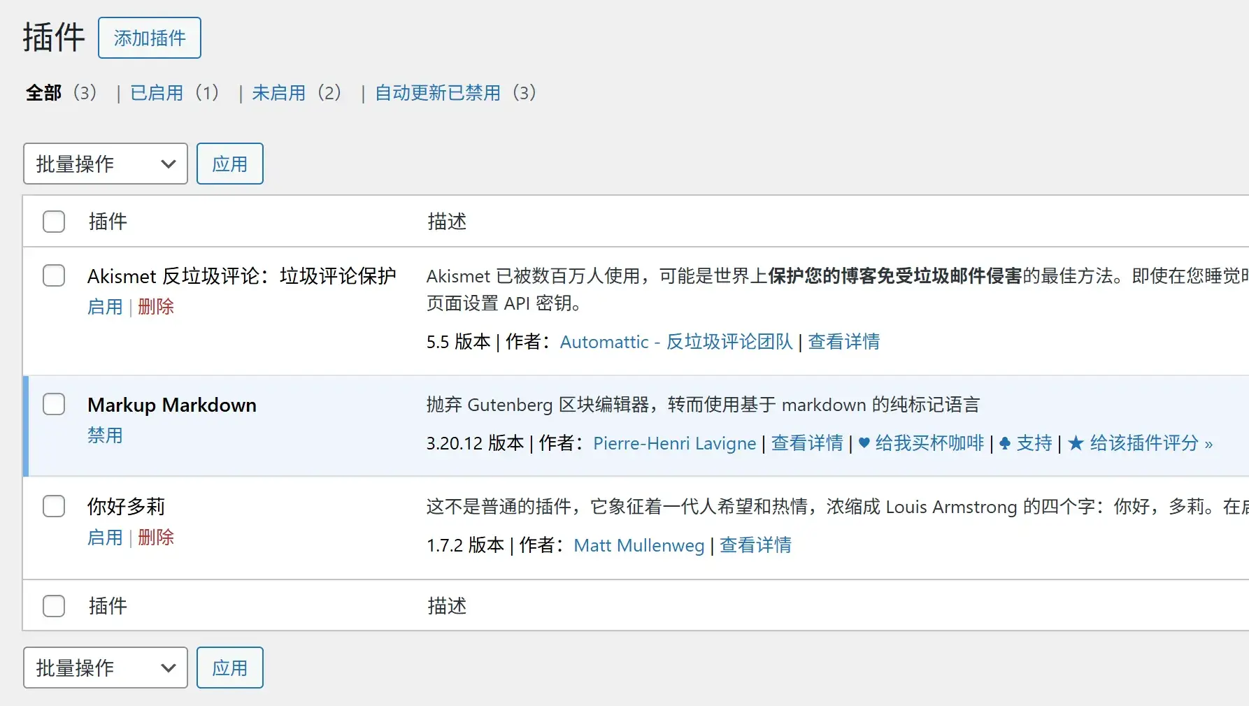1249x706 pixels.
Task: Delete the Akismet plugin
Action: tap(156, 307)
